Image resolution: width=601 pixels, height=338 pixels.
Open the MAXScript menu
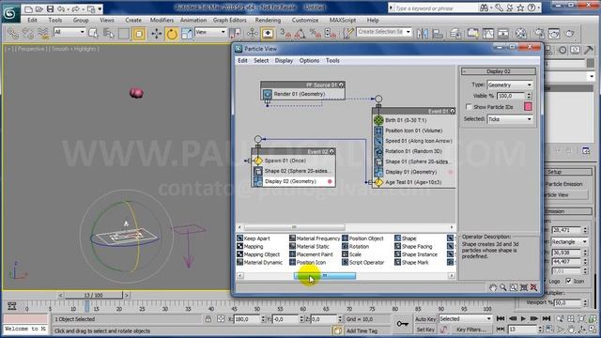tap(342, 20)
